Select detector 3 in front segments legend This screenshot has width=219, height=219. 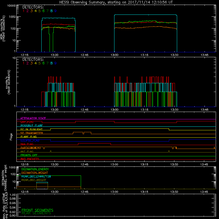(x=31, y=11)
